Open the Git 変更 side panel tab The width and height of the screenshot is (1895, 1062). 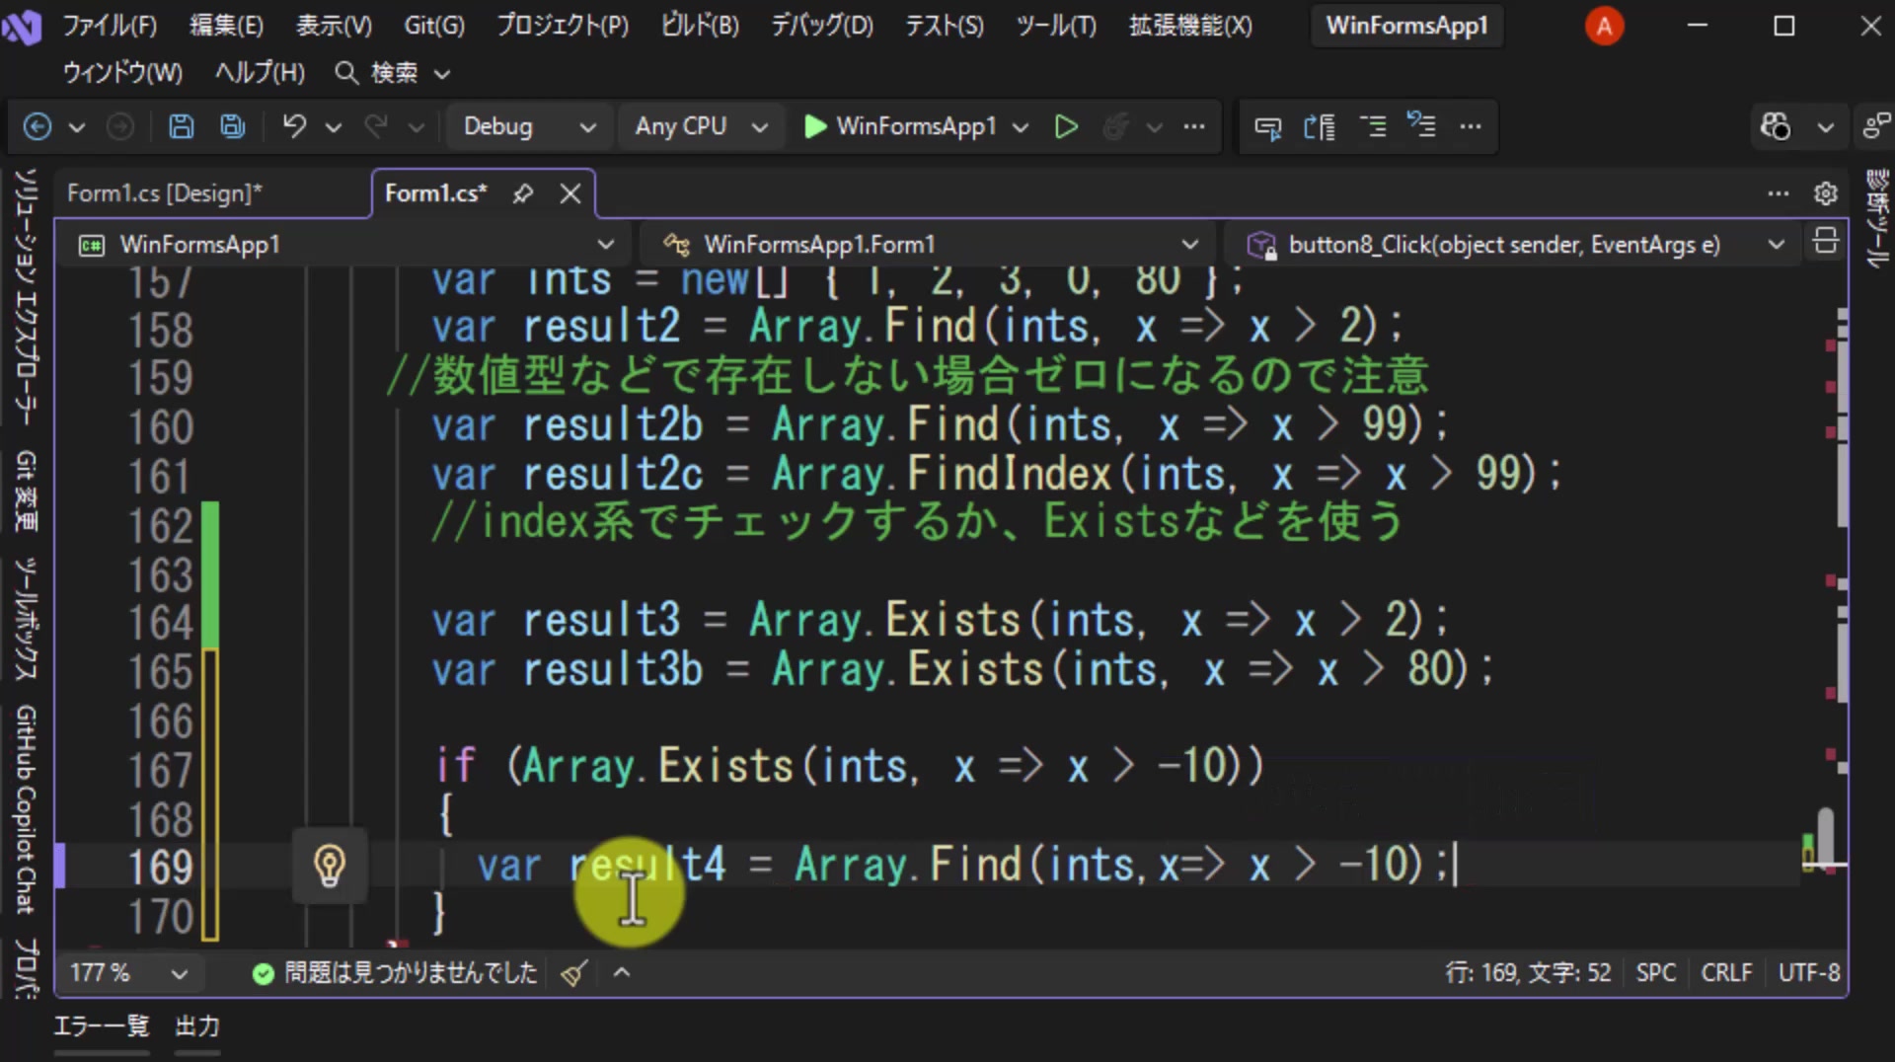tap(26, 491)
